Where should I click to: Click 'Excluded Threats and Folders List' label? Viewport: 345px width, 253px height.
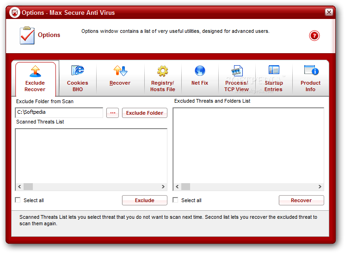click(212, 101)
